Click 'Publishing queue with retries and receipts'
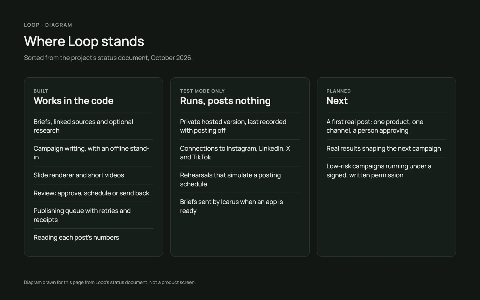The height and width of the screenshot is (300, 480). point(93,215)
